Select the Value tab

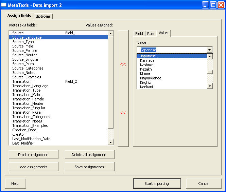(163, 33)
